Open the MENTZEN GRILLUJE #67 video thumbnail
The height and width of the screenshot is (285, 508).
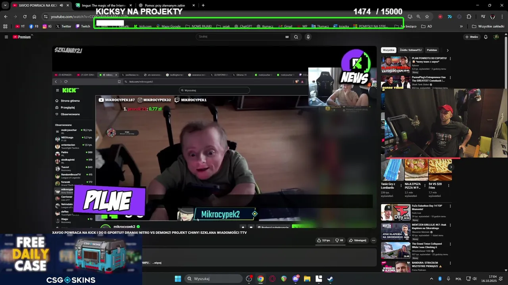point(396,232)
